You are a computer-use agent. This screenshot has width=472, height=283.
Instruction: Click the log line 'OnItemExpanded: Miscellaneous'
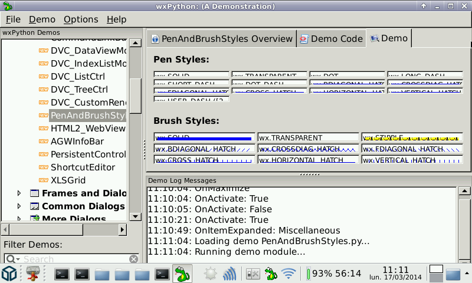point(244,231)
